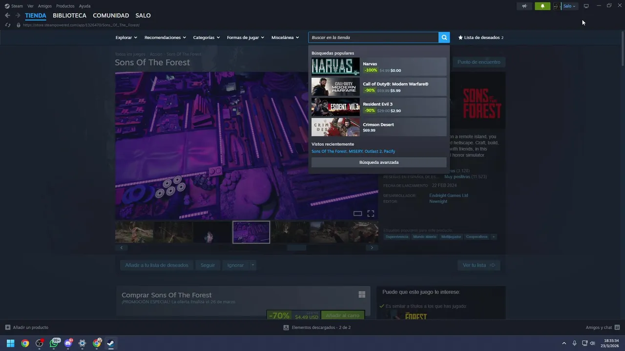Expand the Explorar dropdown

[126, 38]
